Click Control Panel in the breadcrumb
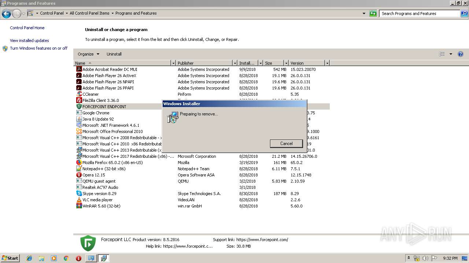Viewport: 469px width, 263px height. click(52, 13)
